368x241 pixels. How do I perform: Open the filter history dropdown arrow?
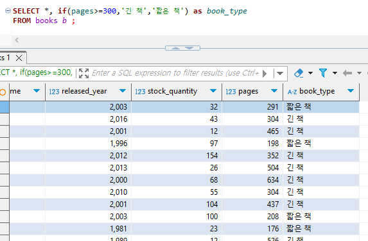tap(280, 73)
